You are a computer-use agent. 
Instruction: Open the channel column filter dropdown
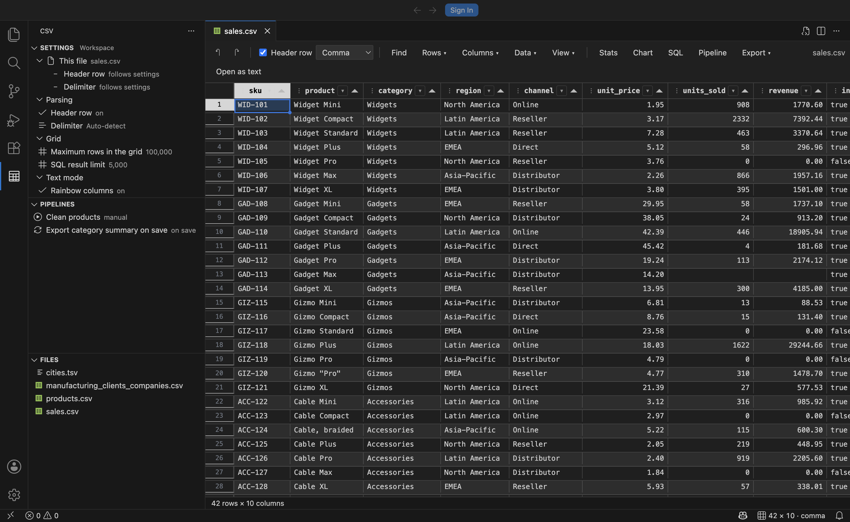[x=562, y=91]
